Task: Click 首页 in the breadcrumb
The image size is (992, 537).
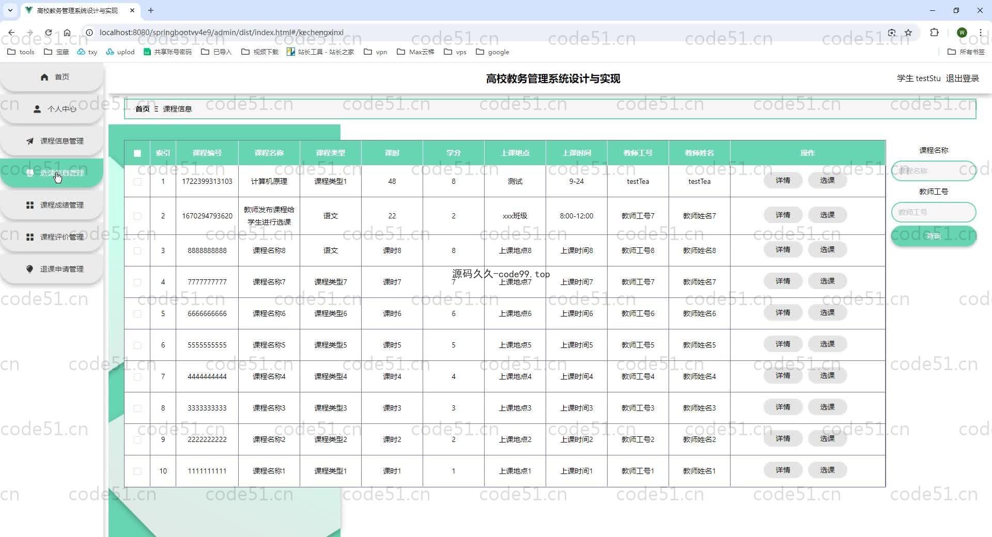Action: (143, 109)
